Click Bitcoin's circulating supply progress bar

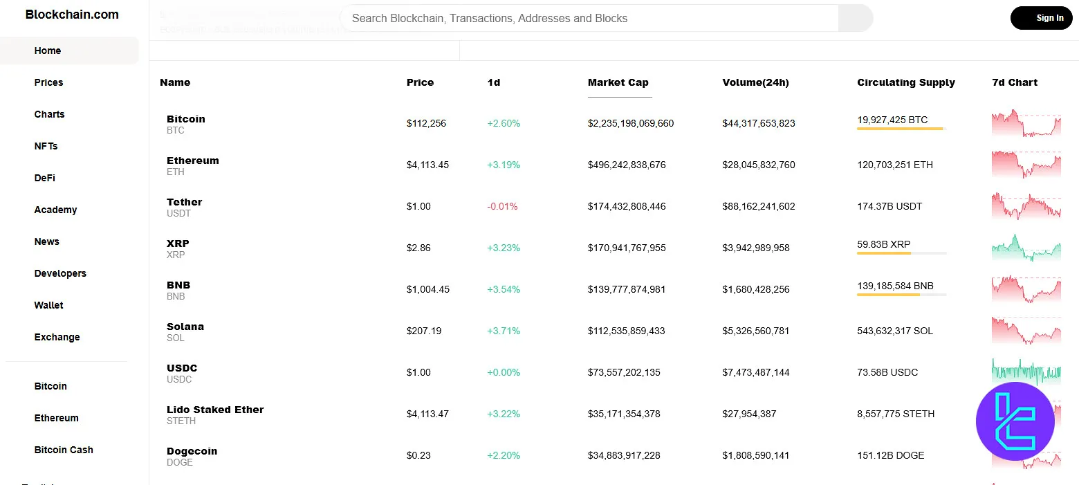point(901,129)
